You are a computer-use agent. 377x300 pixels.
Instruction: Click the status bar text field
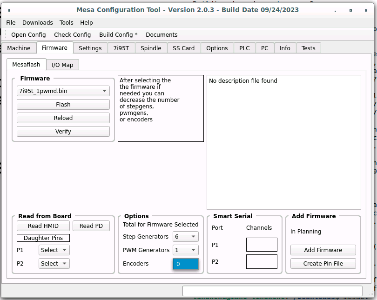tap(272, 291)
